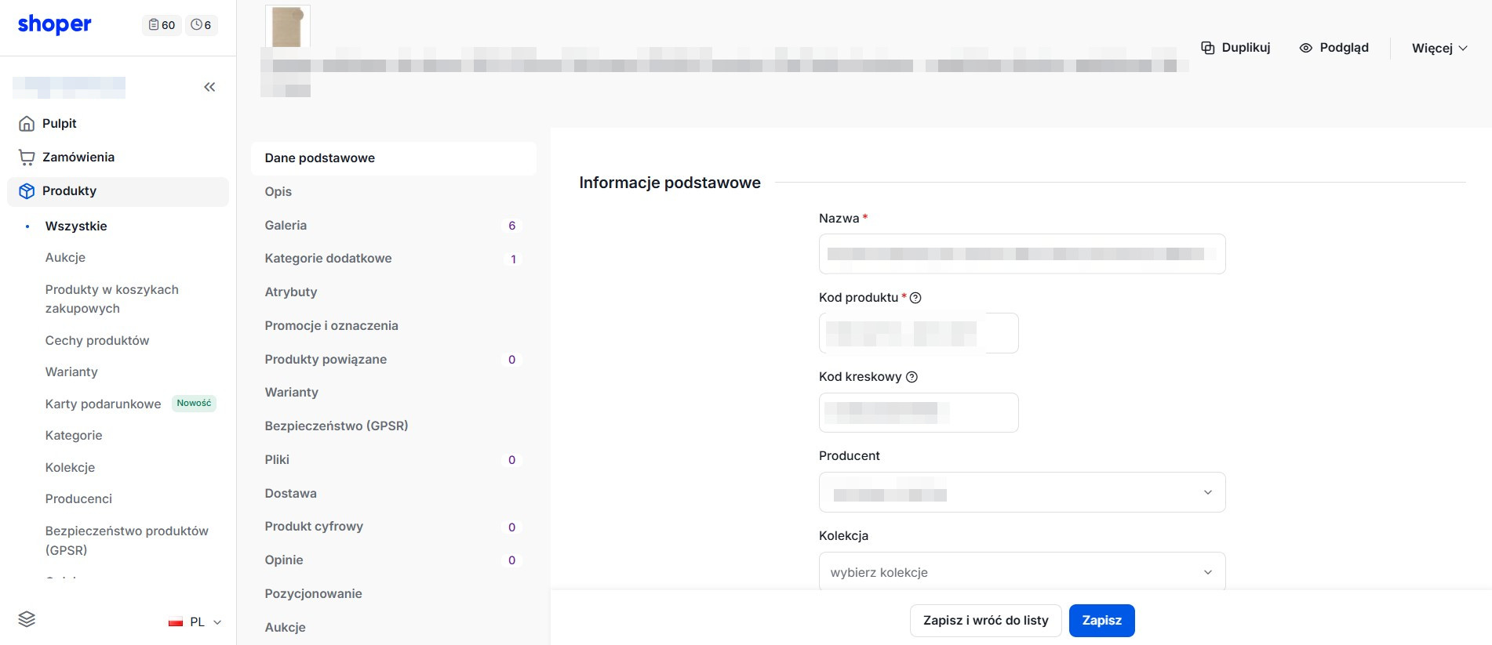Image resolution: width=1492 pixels, height=645 pixels.
Task: Click the Polish flag icon
Action: 176,622
